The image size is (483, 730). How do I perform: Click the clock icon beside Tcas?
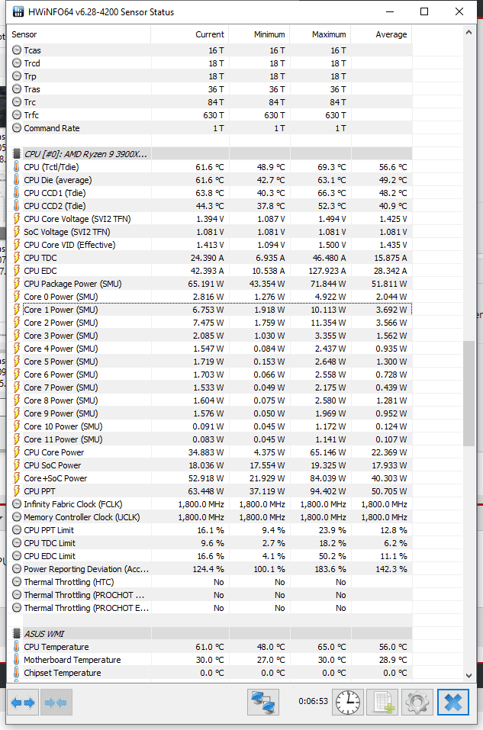coord(17,50)
